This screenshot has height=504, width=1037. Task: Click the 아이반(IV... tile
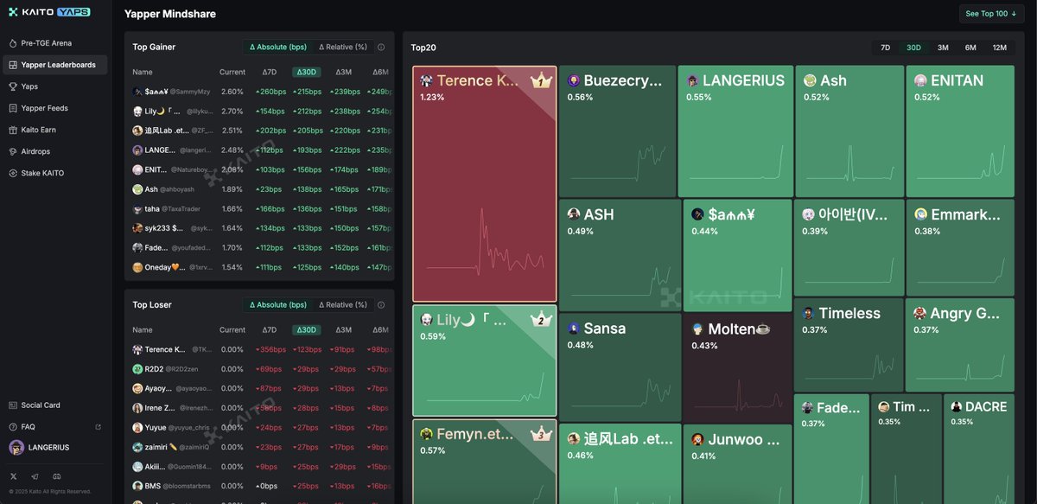pos(849,248)
